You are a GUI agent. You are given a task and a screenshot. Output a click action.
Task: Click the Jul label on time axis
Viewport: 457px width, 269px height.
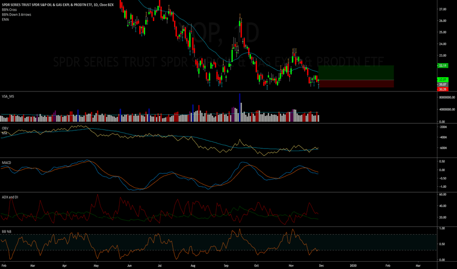[159, 266]
